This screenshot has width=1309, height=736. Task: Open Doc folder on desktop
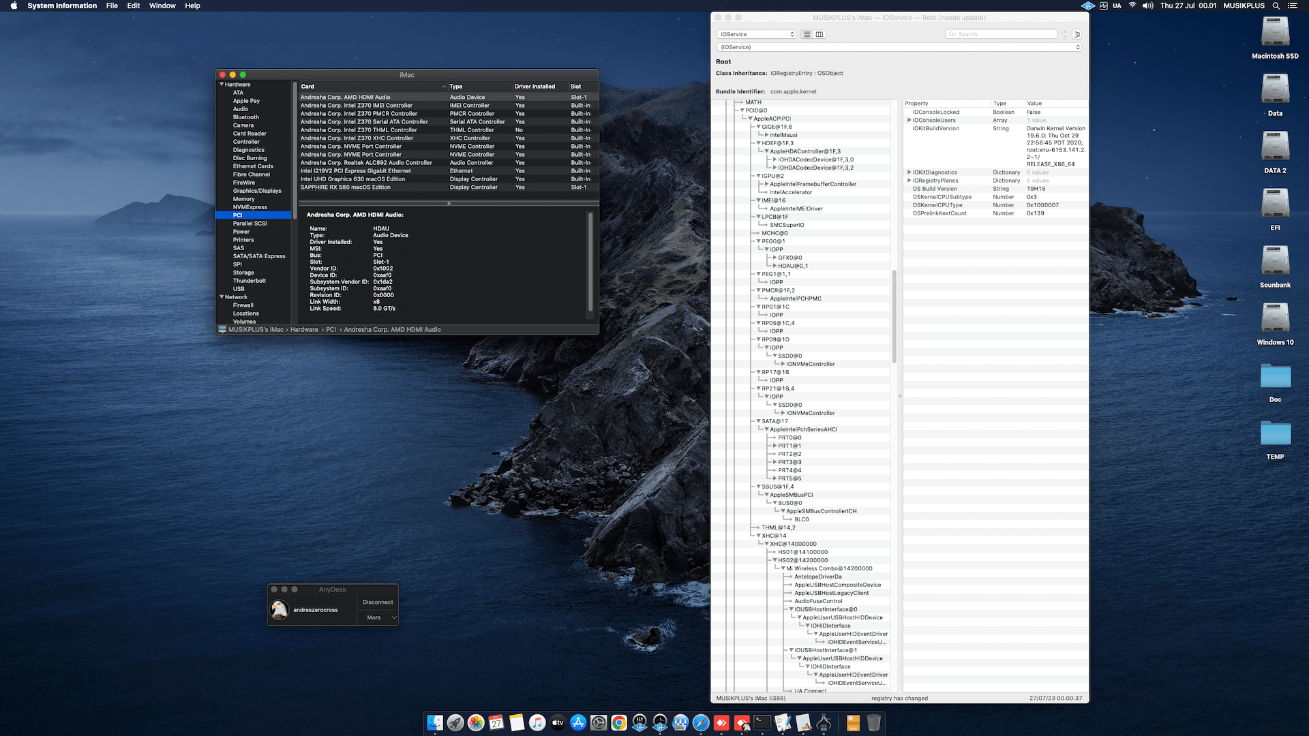[x=1275, y=376]
